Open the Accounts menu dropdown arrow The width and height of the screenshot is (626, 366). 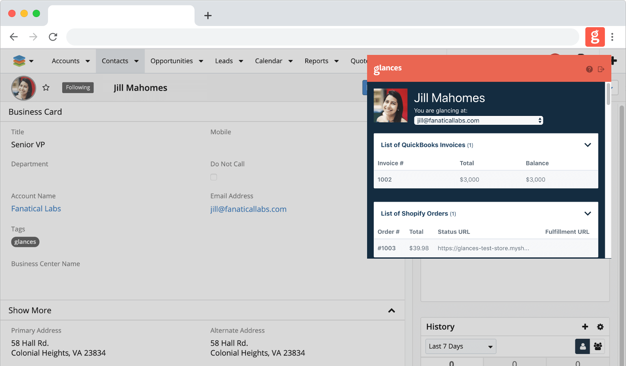88,61
